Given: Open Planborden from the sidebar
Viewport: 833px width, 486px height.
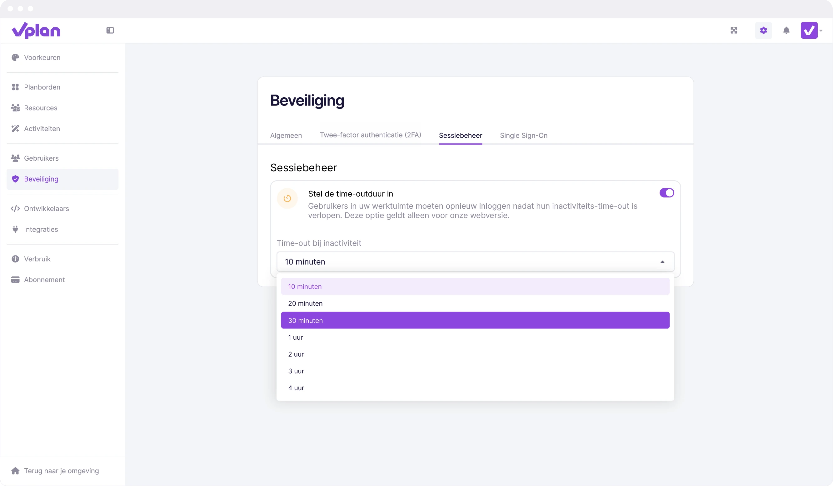Looking at the screenshot, I should (42, 87).
